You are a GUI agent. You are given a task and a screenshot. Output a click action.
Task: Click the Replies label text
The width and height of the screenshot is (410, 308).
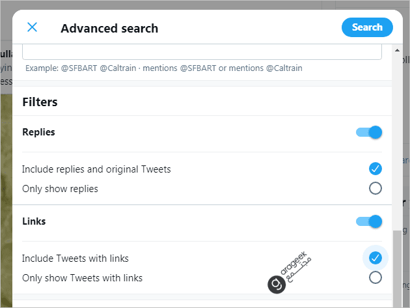38,132
